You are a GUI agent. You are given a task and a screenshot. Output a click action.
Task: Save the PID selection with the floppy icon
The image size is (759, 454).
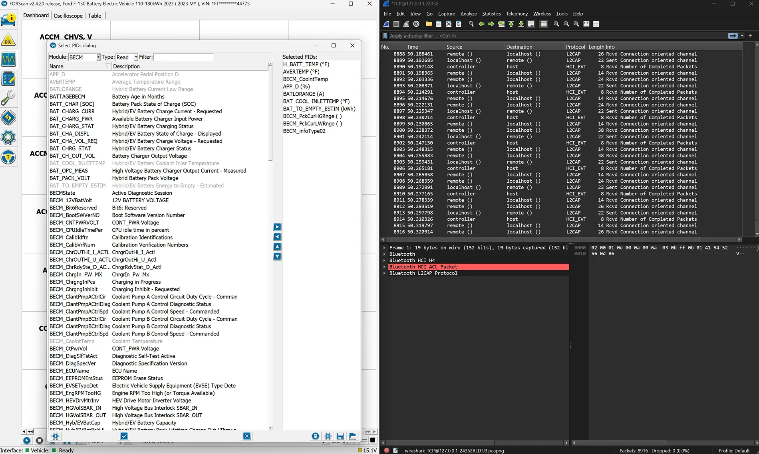340,436
